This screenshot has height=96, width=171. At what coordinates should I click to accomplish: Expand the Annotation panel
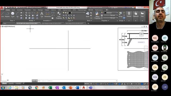(47, 21)
